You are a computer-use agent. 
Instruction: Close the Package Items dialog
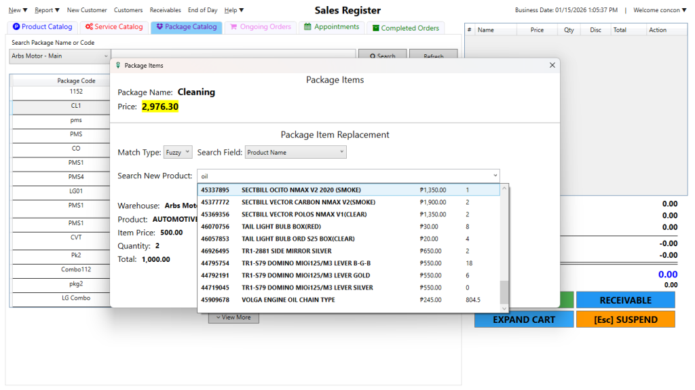[552, 65]
